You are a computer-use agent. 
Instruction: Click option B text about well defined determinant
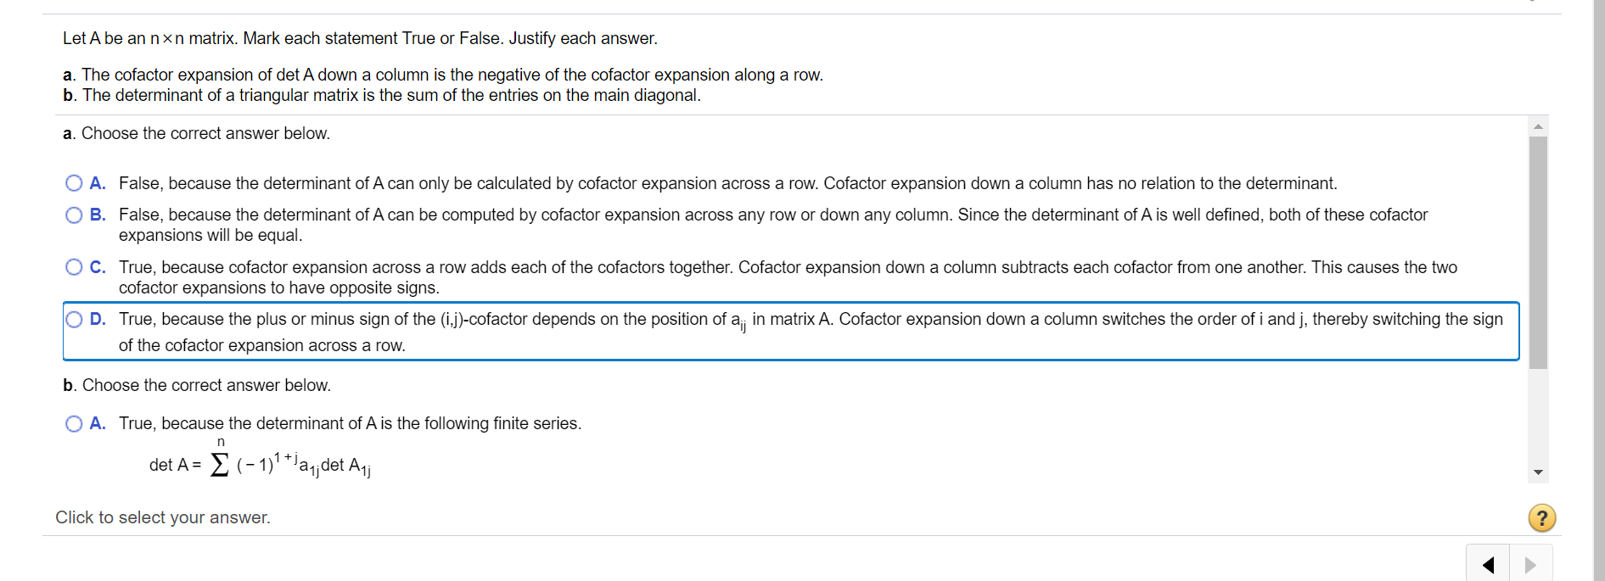(773, 225)
